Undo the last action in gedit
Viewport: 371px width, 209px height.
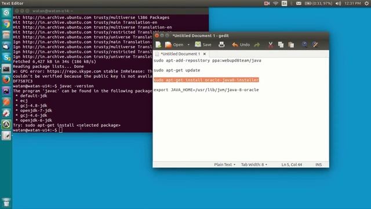[241, 45]
